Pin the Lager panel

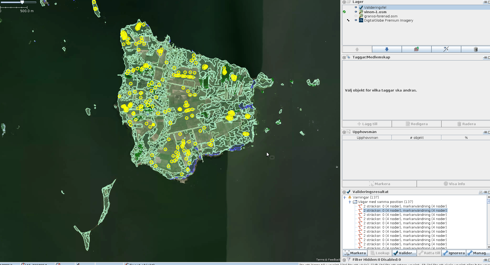click(x=485, y=2)
